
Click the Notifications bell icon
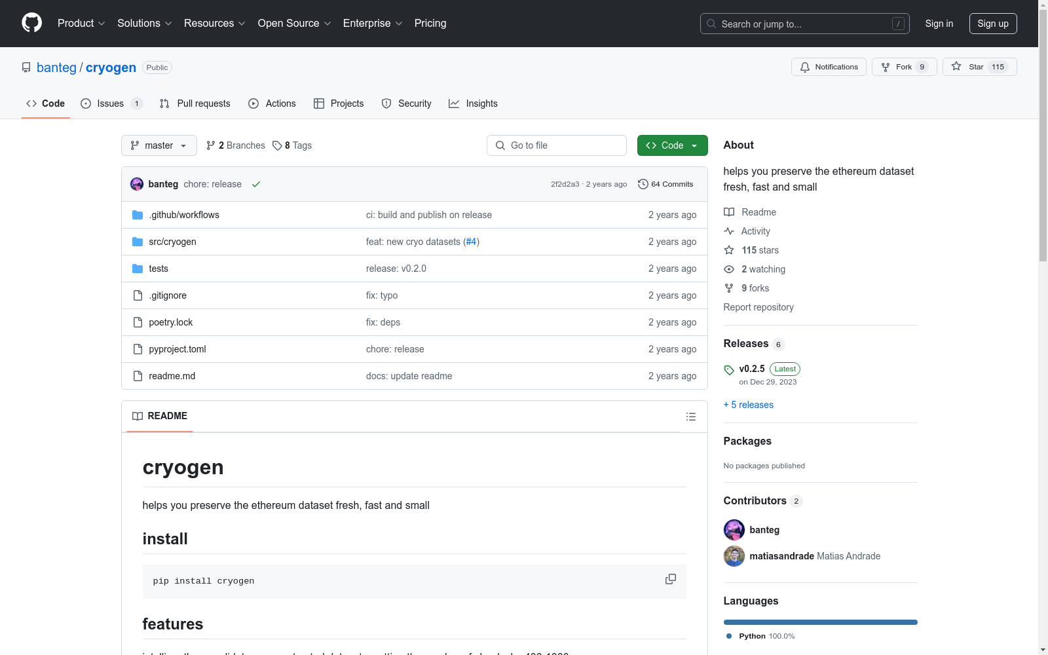[x=805, y=67]
